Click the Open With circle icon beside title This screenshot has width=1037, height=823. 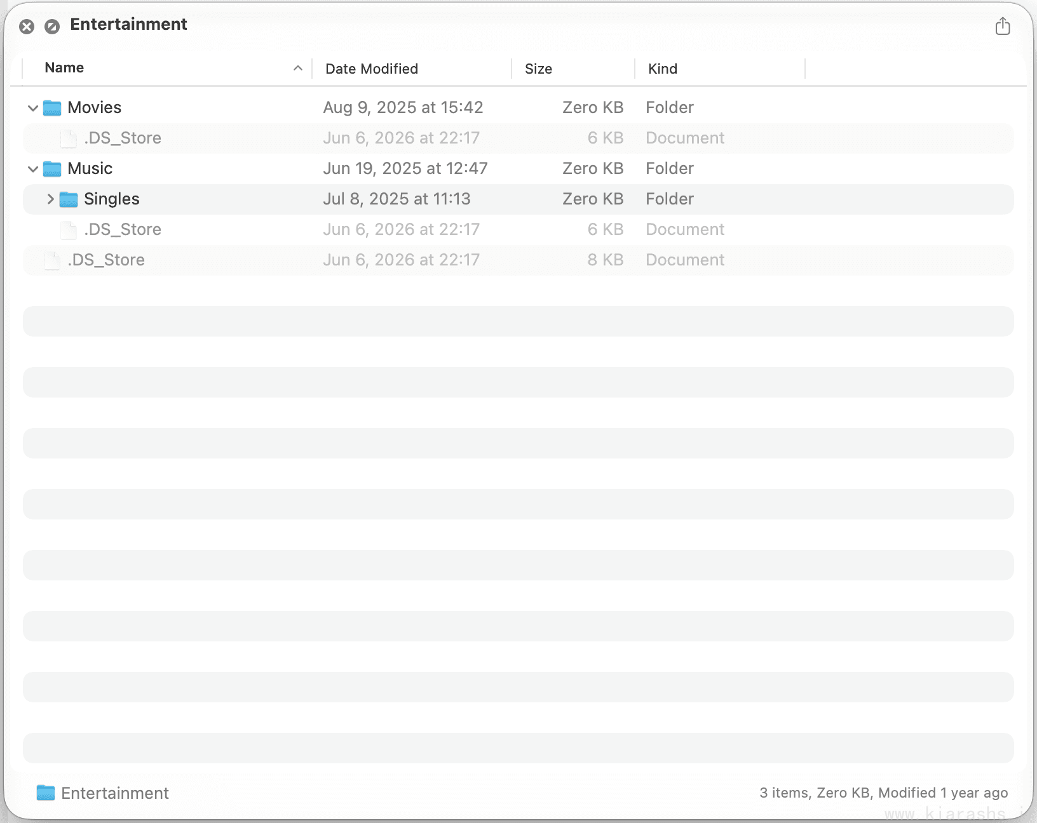(x=52, y=26)
